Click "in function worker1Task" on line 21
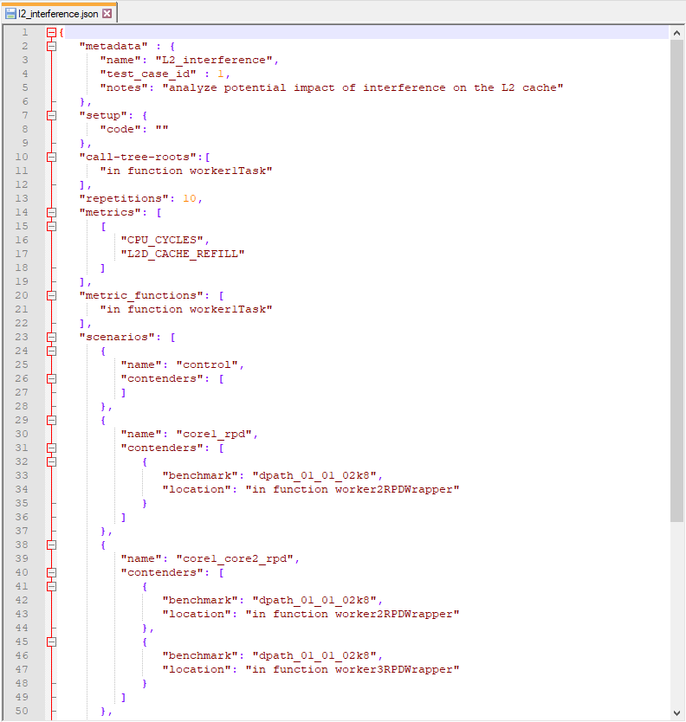686x722 pixels. click(186, 309)
